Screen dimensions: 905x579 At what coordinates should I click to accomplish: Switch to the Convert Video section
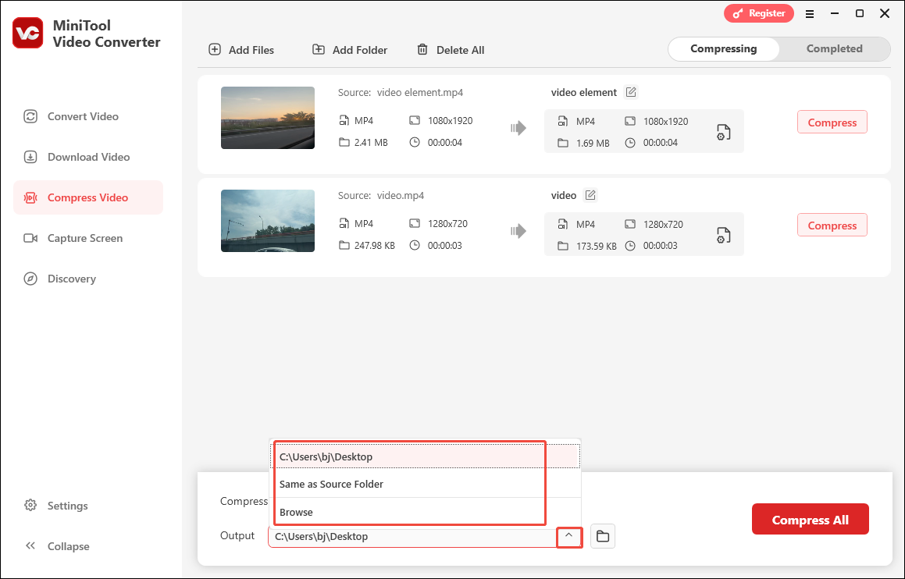81,115
